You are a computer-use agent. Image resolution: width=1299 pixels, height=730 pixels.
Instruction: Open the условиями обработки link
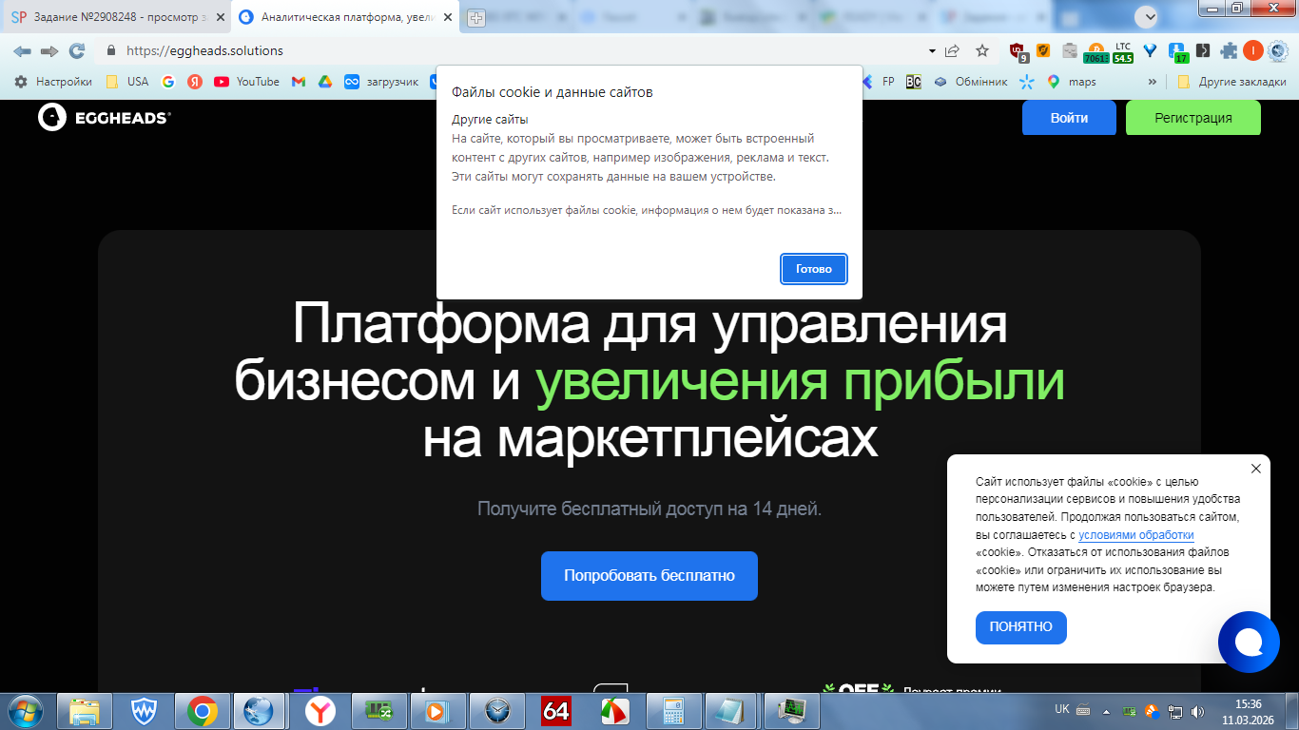pos(1136,535)
